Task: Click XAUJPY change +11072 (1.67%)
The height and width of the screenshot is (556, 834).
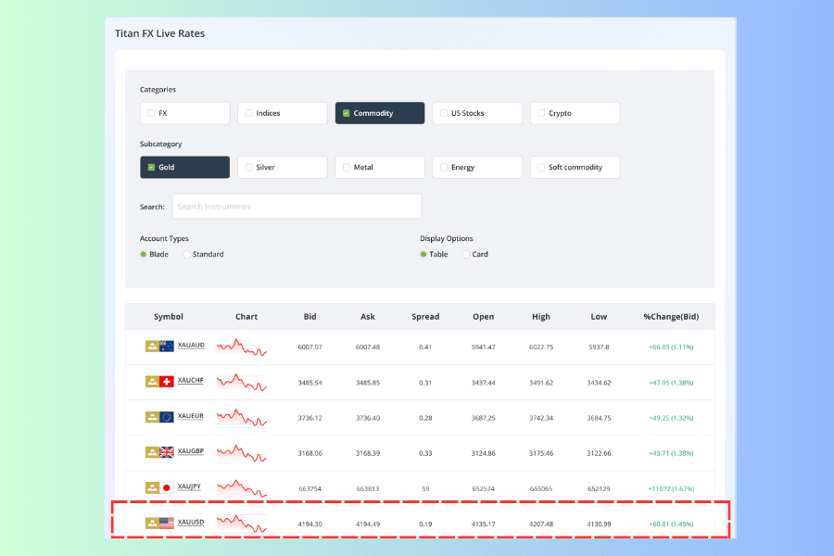Action: (671, 488)
